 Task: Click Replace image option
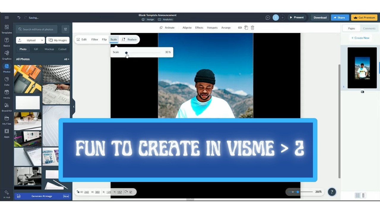pos(129,39)
